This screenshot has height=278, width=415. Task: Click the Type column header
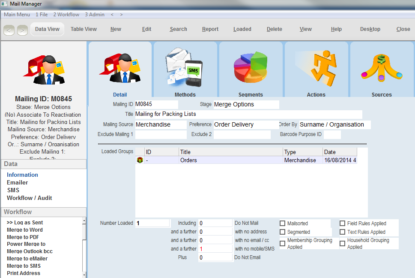pyautogui.click(x=302, y=152)
